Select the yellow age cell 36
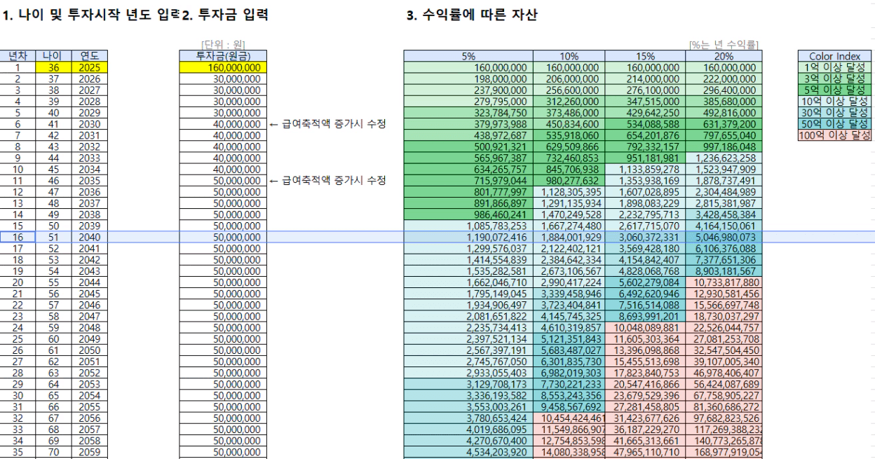Screen dimensions: 875x459 tap(53, 68)
